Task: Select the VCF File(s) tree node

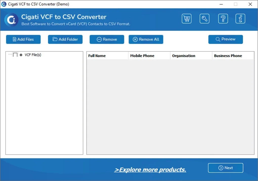Action: pos(33,55)
